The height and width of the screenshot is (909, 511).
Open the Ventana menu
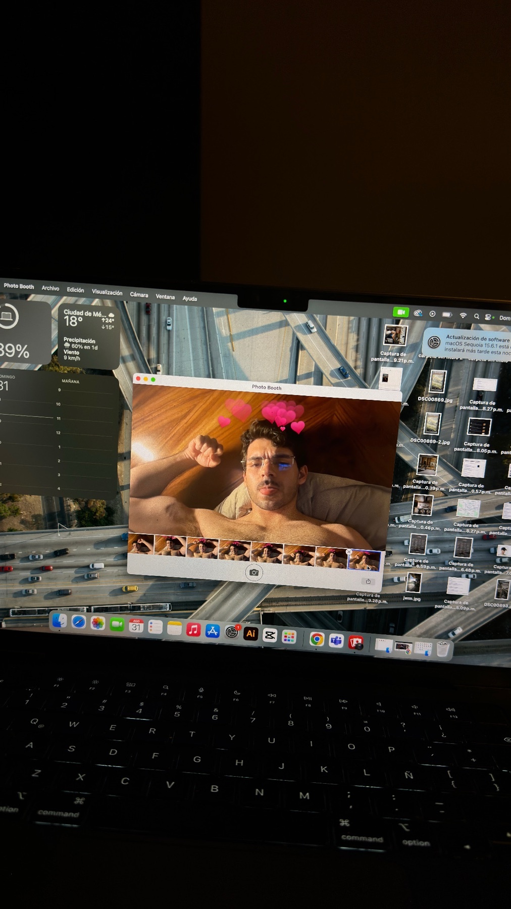click(165, 296)
